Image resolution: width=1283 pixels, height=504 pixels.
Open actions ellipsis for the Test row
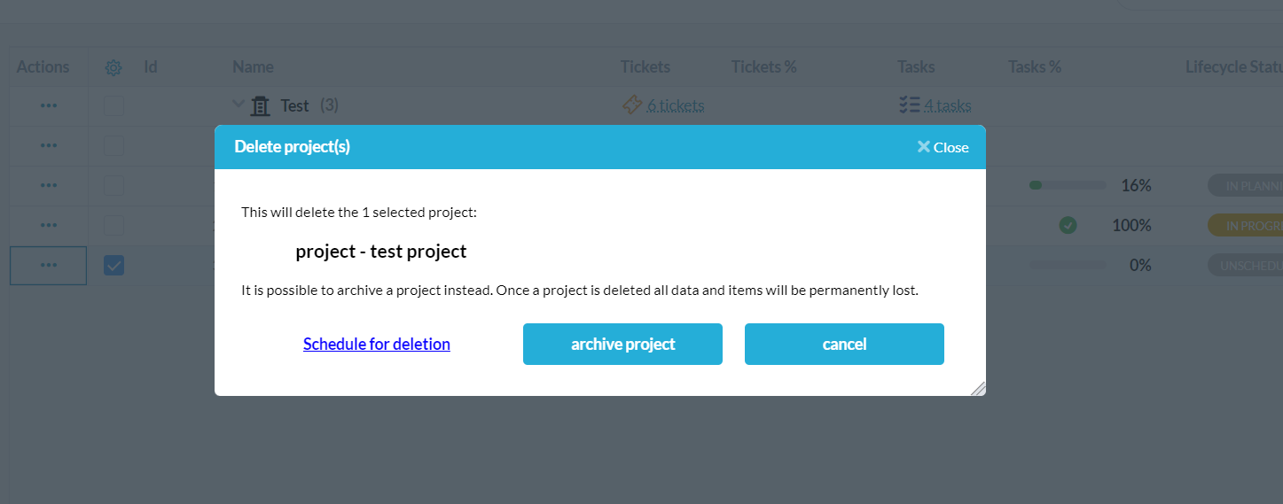pos(49,105)
